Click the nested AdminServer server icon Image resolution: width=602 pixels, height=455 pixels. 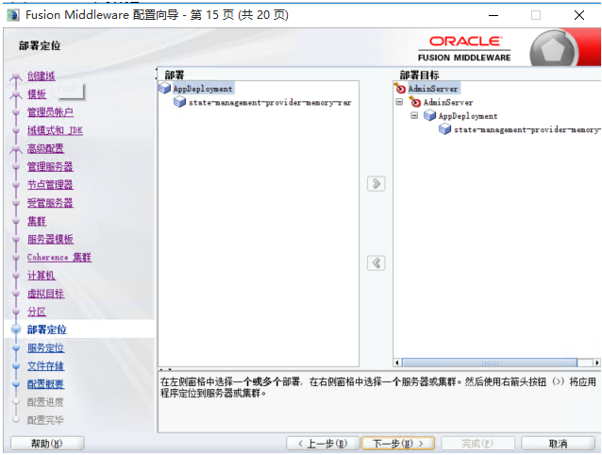click(x=415, y=102)
